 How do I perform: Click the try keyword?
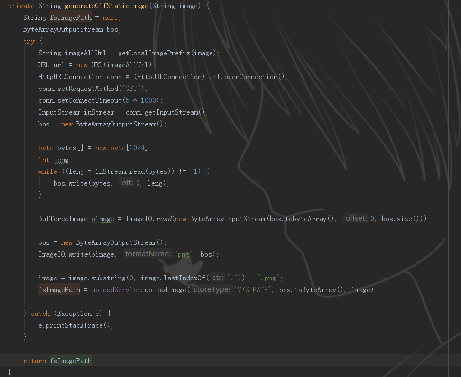[x=29, y=41]
